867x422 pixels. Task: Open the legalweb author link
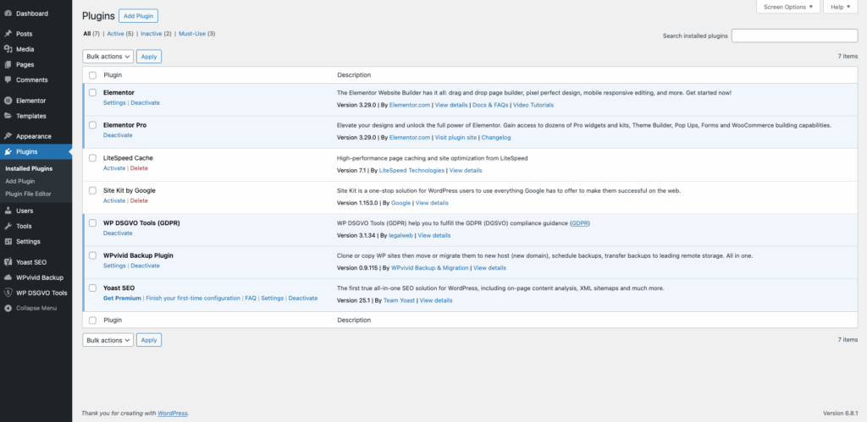[x=400, y=235]
